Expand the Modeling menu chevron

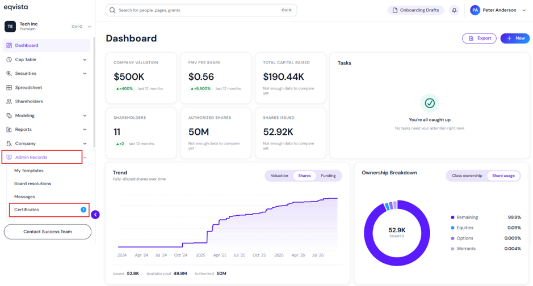pyautogui.click(x=85, y=116)
